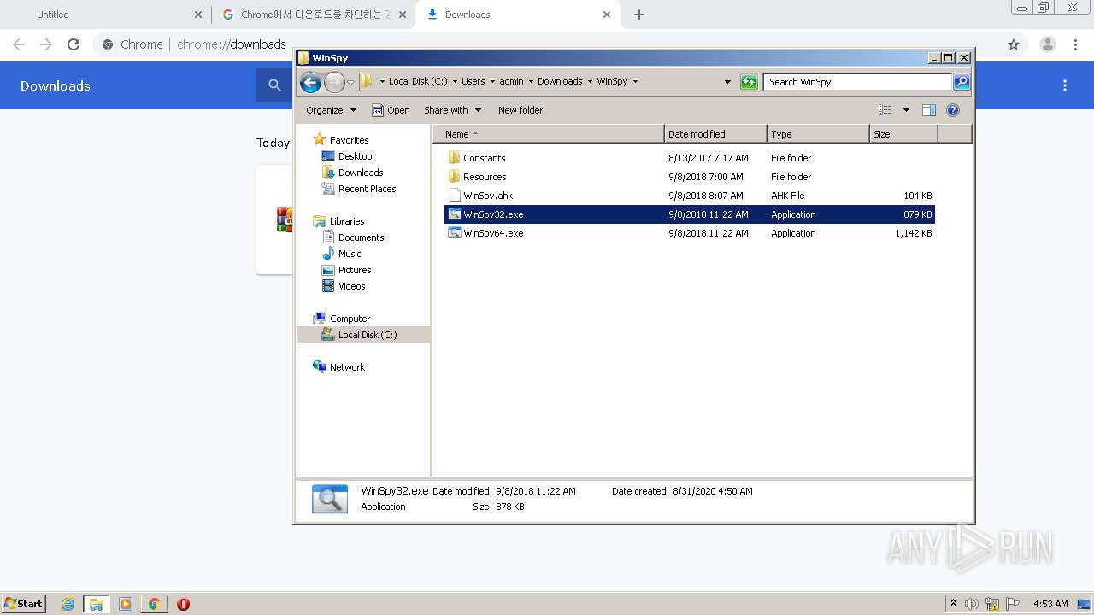Screen dimensions: 1094x615
Task: Open Desktop in the navigation pane
Action: click(x=355, y=156)
